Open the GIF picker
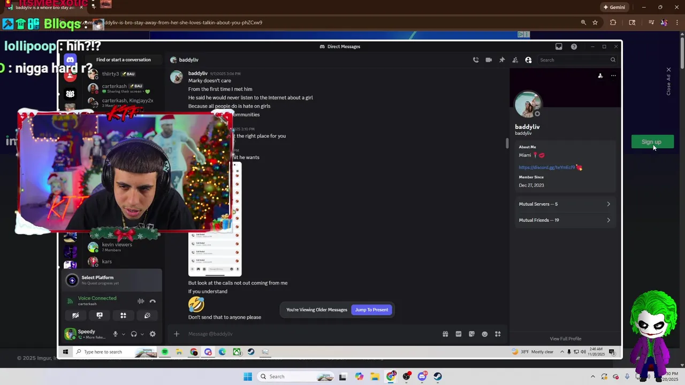Viewport: 685px width, 385px height. coord(459,334)
